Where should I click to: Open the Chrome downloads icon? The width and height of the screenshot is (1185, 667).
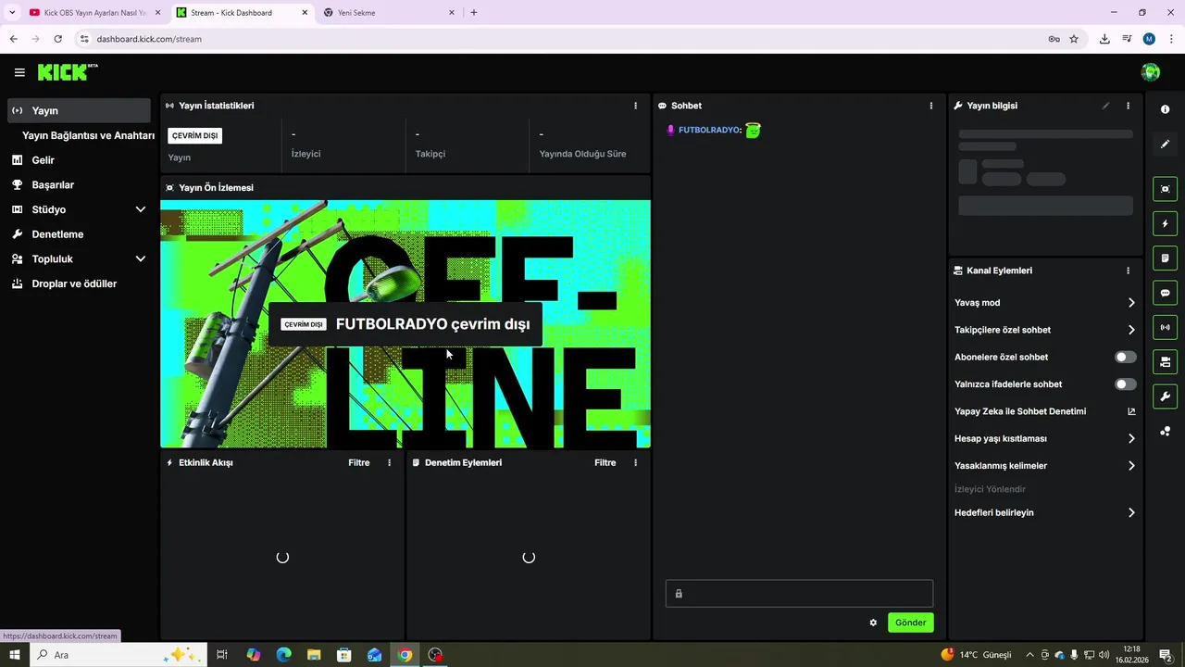pos(1104,39)
